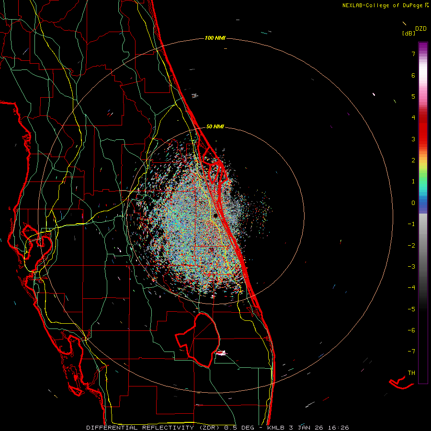Screen dimensions: 431x431
Task: Click the -1 tick label on color scale
Action: click(411, 224)
